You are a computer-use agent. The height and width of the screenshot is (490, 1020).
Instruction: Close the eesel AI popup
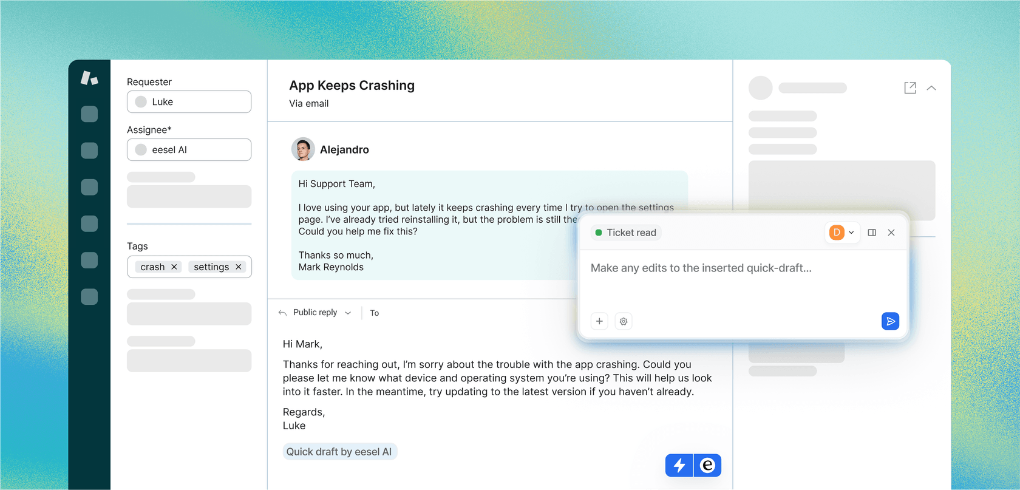coord(891,233)
